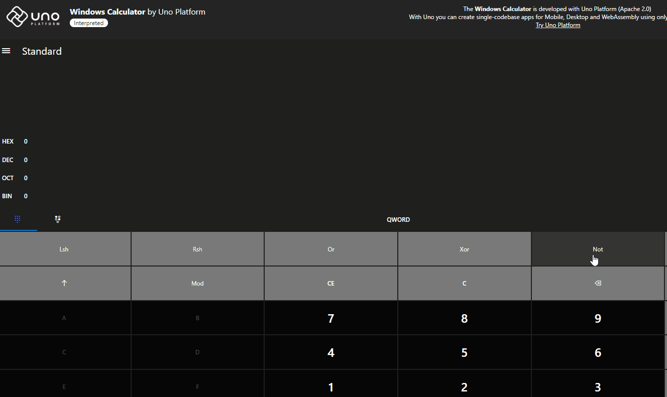667x397 pixels.
Task: Click the up-arrow shift key
Action: point(64,283)
